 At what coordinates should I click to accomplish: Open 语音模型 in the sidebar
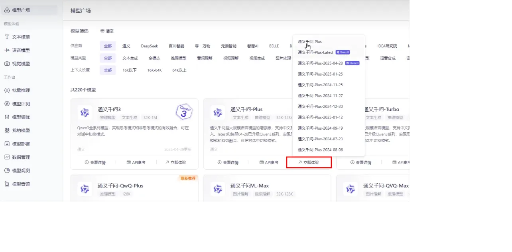(21, 50)
